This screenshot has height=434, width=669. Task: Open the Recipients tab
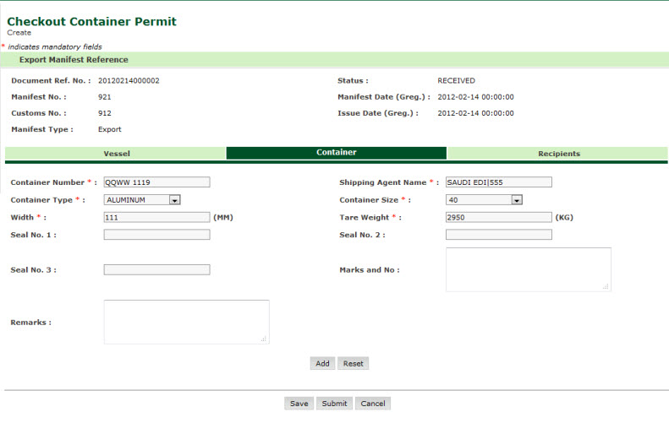(x=558, y=154)
